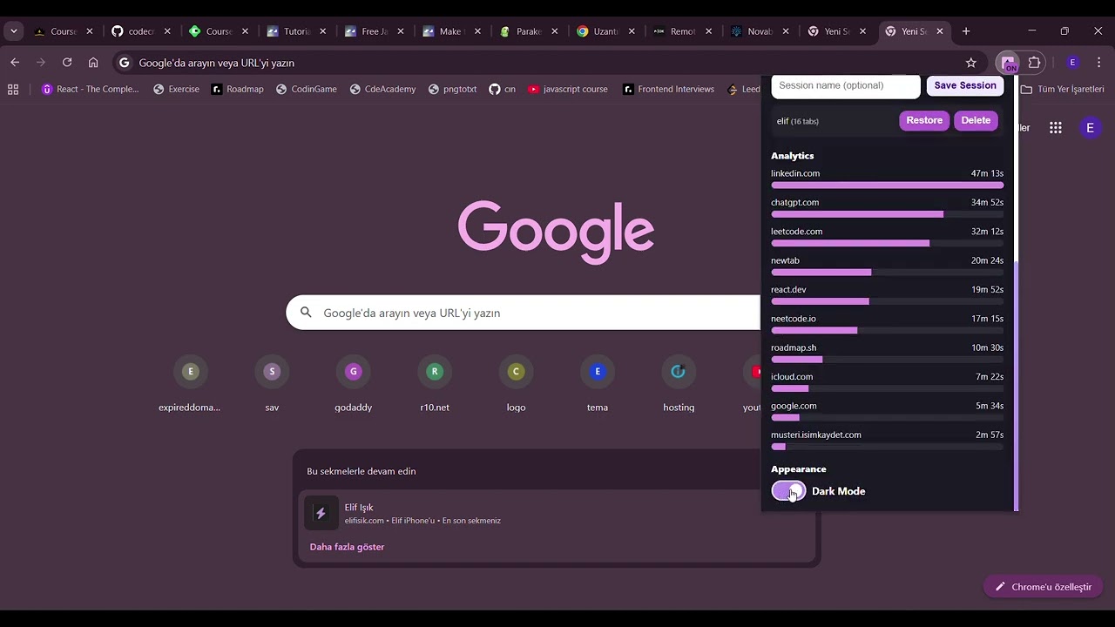Image resolution: width=1115 pixels, height=627 pixels.
Task: Open the logo shortcut
Action: point(516,383)
